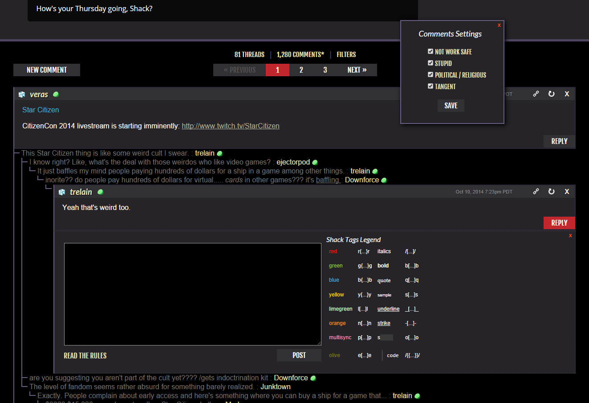Click the green status dot next to veras
Screen dimensions: 589x403
(56, 94)
